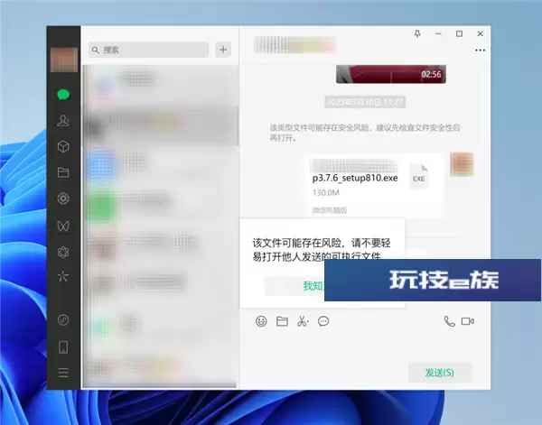The width and height of the screenshot is (542, 425).
Task: Open the Mini Programs panel icon
Action: (x=63, y=320)
